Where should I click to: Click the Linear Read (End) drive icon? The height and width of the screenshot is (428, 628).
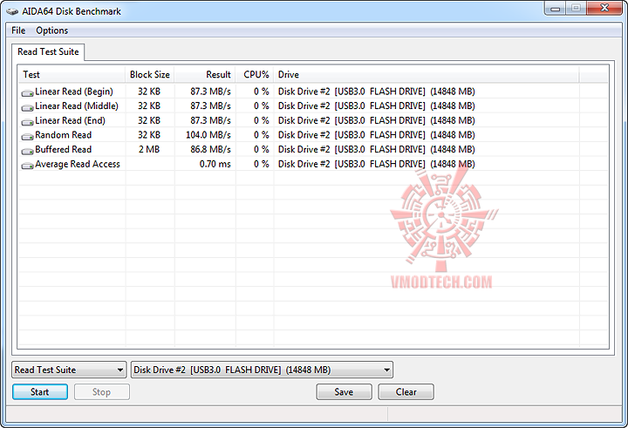[x=27, y=122]
